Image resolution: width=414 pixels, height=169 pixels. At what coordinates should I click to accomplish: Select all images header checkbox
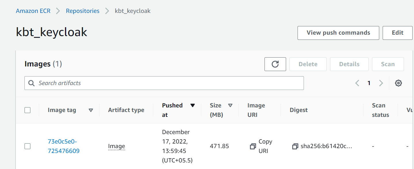click(x=28, y=110)
